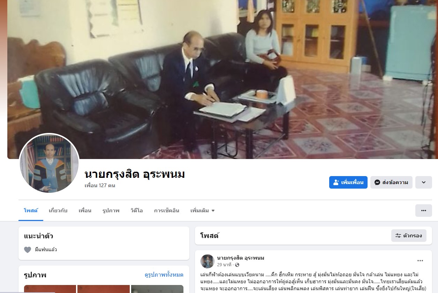Click the เพื่อน 127 คน friends count link
This screenshot has width=438, height=293.
tap(100, 185)
